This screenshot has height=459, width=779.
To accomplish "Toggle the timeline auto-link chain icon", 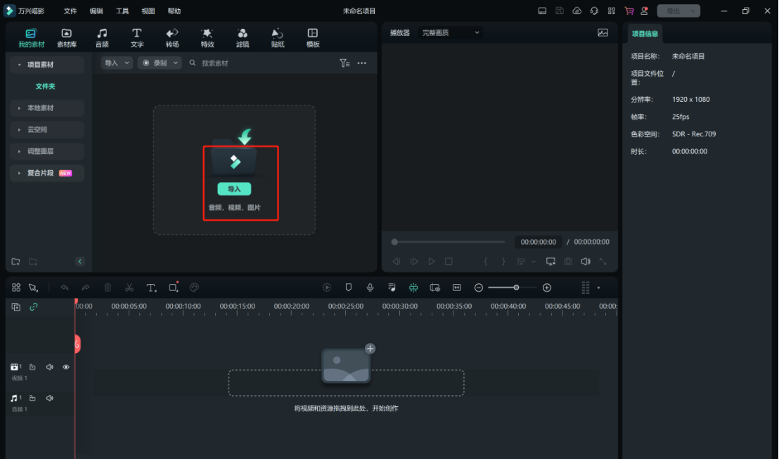I will 33,306.
